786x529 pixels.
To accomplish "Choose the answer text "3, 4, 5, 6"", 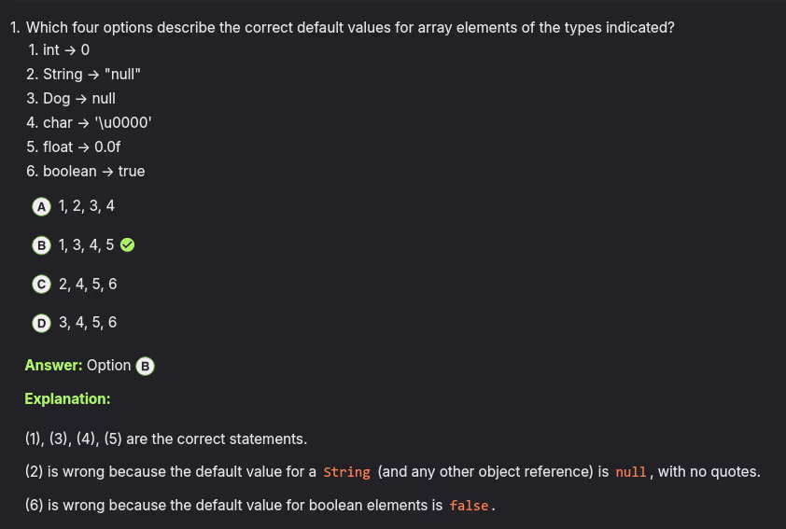I will (87, 323).
